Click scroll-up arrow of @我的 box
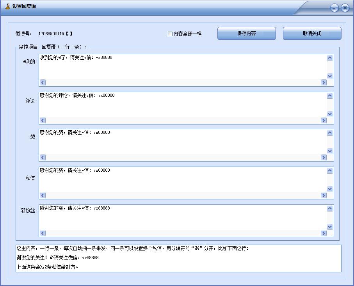 (x=330, y=58)
